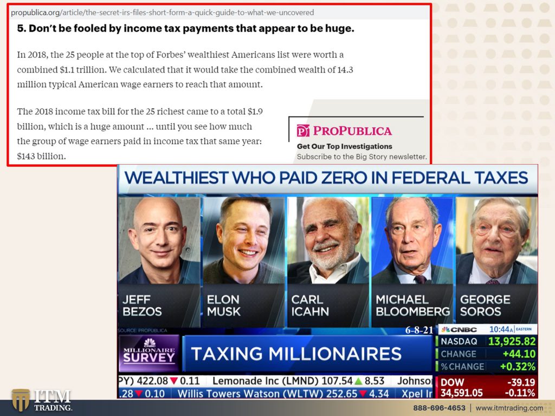Click the ProPublica logo icon
This screenshot has width=555, height=416.
(303, 131)
